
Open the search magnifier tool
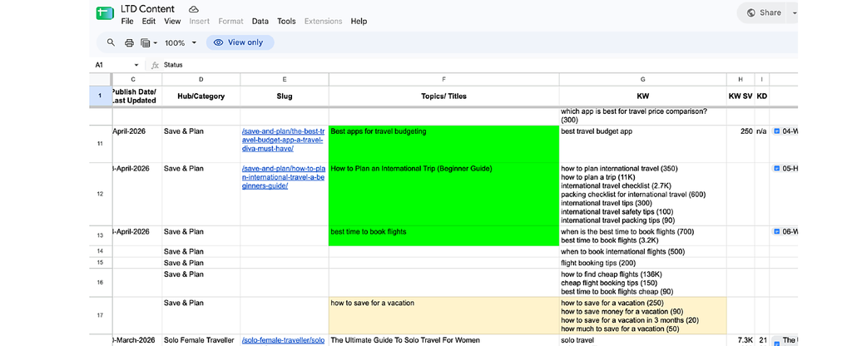coord(111,42)
